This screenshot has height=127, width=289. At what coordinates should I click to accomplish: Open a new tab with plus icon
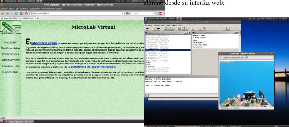pyautogui.click(x=38, y=18)
